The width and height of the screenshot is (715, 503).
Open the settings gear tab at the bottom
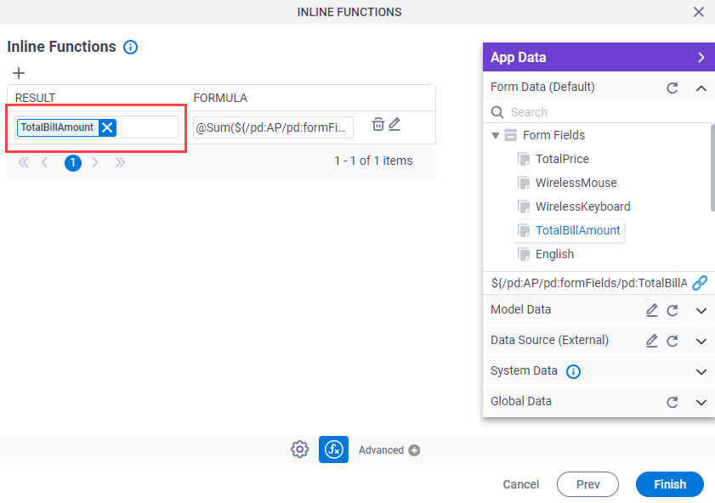[x=299, y=449]
